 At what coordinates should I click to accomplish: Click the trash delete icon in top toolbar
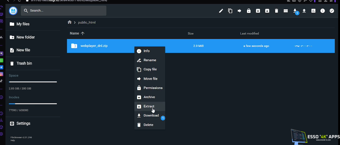click(276, 11)
